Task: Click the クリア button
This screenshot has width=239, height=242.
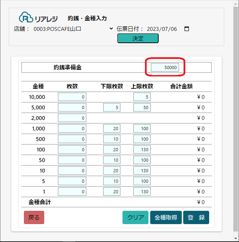Action: (135, 217)
